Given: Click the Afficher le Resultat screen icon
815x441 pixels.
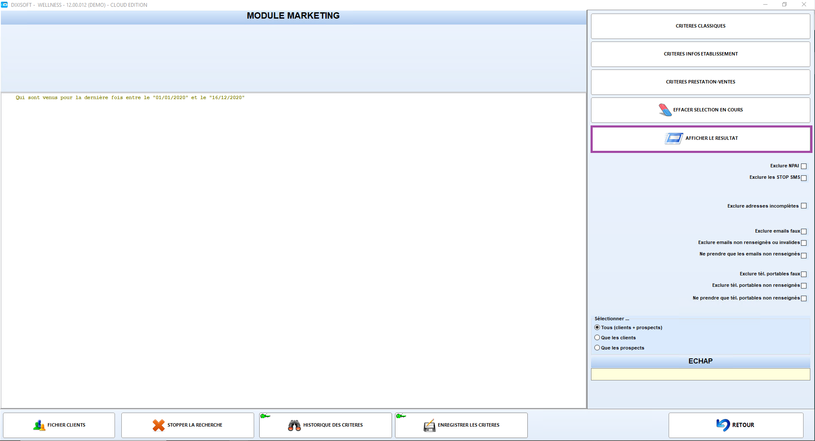Looking at the screenshot, I should point(673,139).
